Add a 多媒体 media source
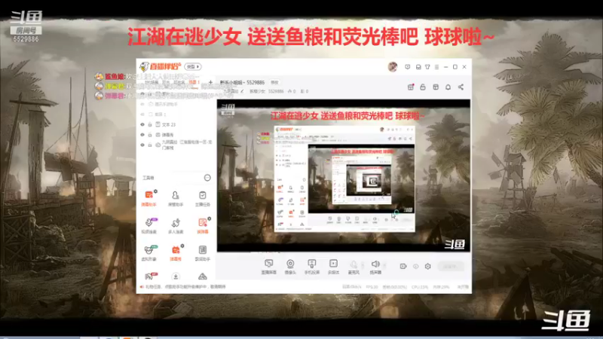The width and height of the screenshot is (603, 339). pos(333,267)
